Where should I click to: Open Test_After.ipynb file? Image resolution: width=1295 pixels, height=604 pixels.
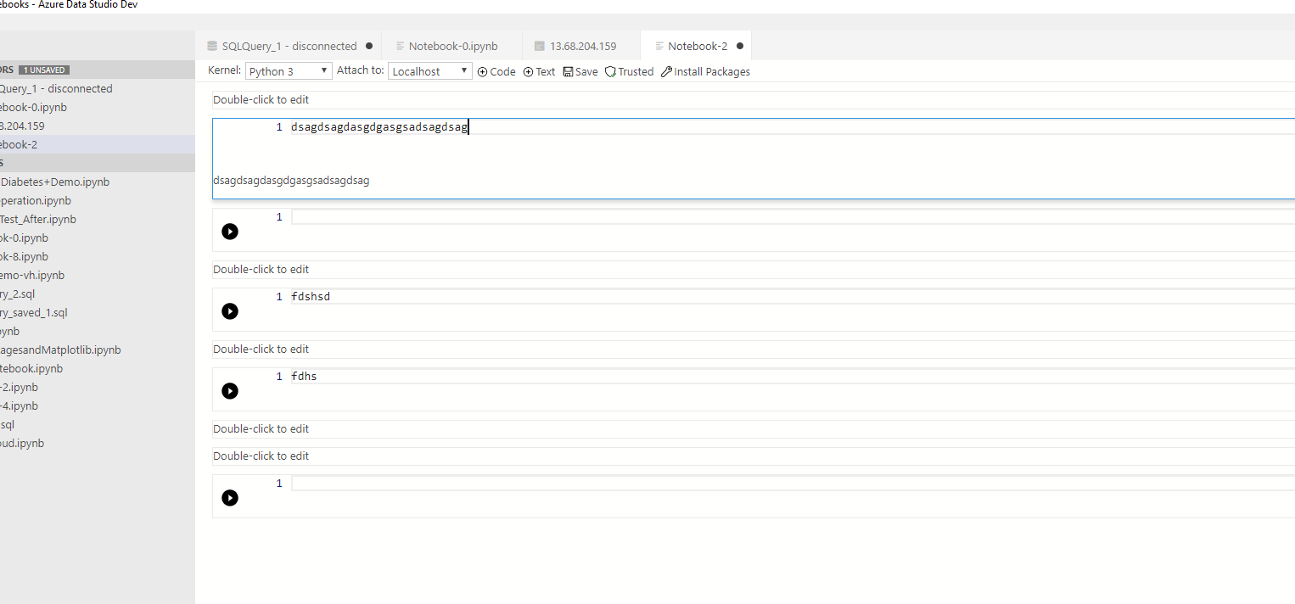pyautogui.click(x=98, y=219)
